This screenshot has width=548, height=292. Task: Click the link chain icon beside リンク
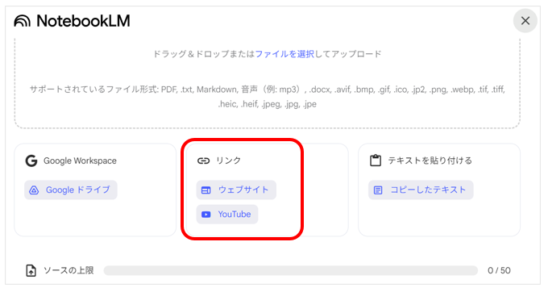203,161
